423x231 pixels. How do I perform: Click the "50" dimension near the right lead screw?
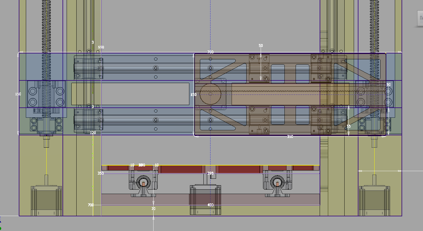point(389,84)
